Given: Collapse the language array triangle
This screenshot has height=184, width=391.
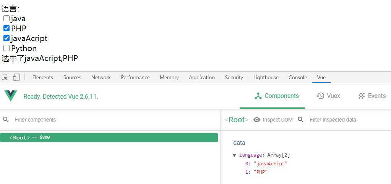Looking at the screenshot, I should [234, 155].
